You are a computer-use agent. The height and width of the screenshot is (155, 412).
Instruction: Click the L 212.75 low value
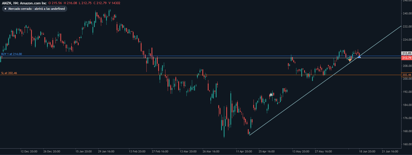pyautogui.click(x=85, y=3)
